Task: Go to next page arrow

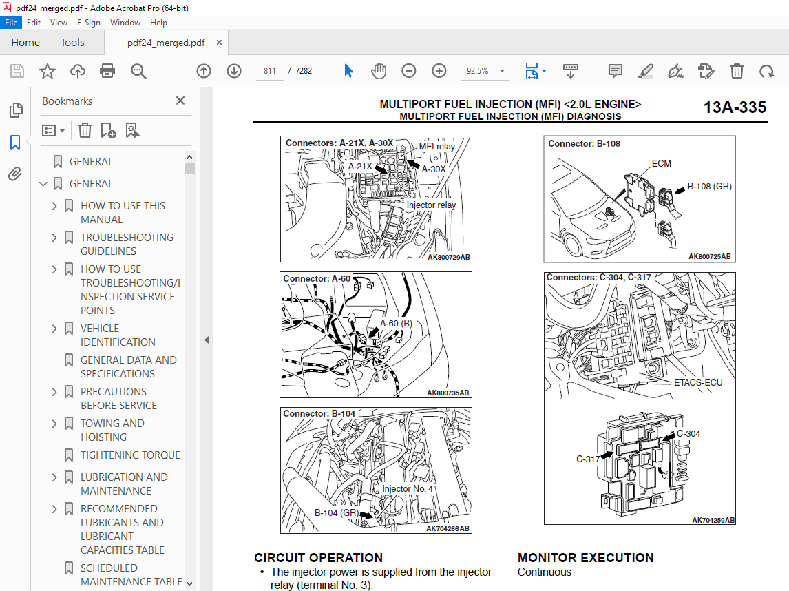Action: pyautogui.click(x=234, y=71)
